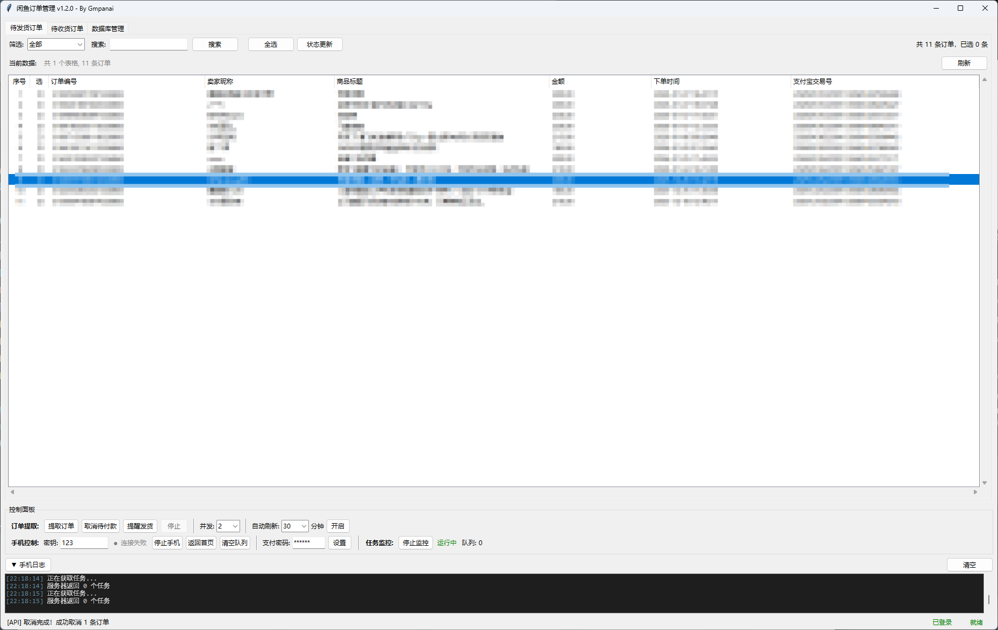Stop task monitoring via 停止监控

(415, 542)
